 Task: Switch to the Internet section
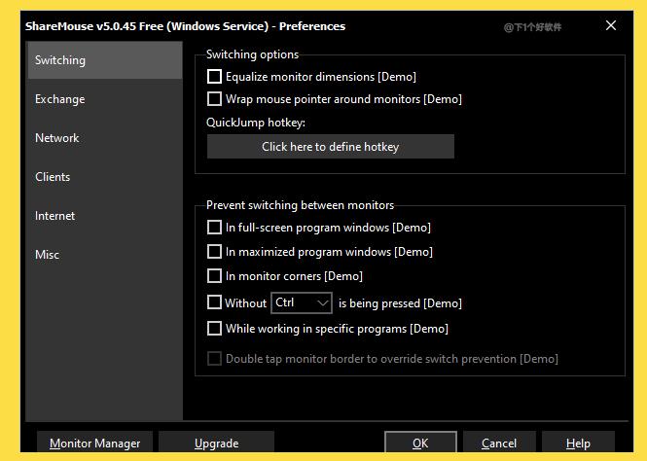(105, 216)
